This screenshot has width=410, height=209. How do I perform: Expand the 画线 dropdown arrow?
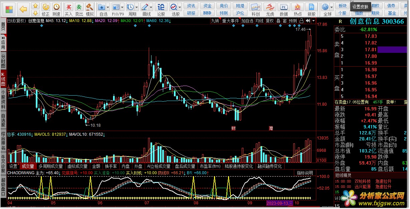click(x=151, y=7)
